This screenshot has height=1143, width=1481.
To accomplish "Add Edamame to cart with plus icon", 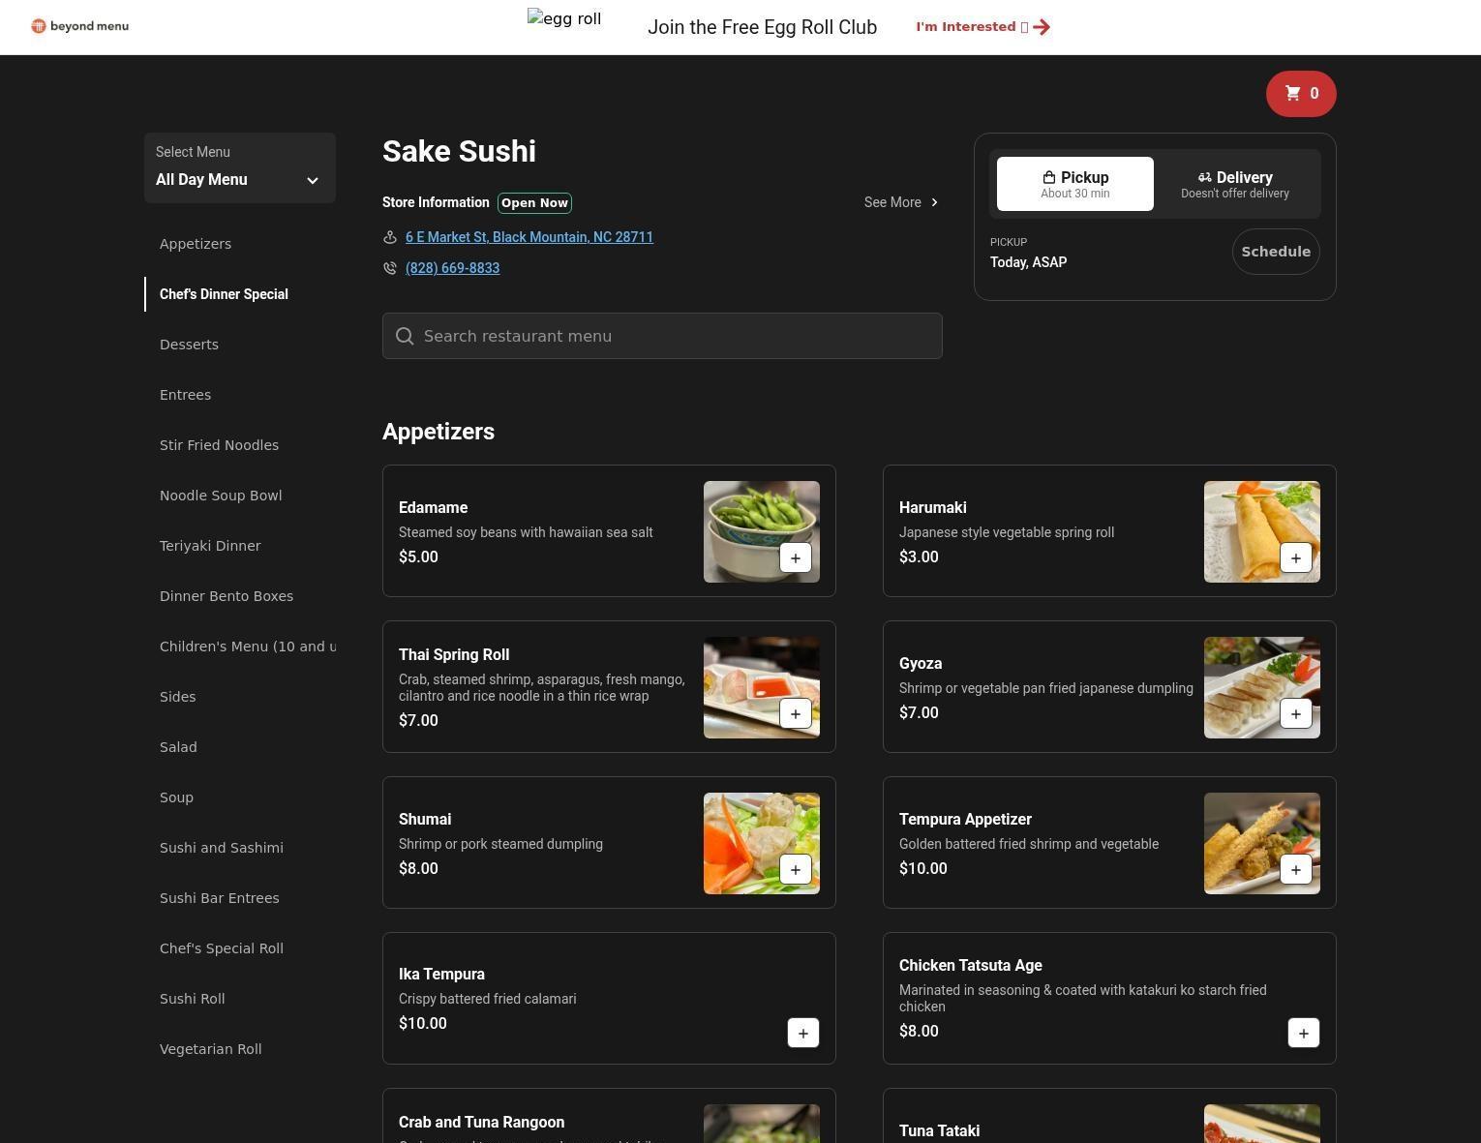I will pyautogui.click(x=795, y=558).
